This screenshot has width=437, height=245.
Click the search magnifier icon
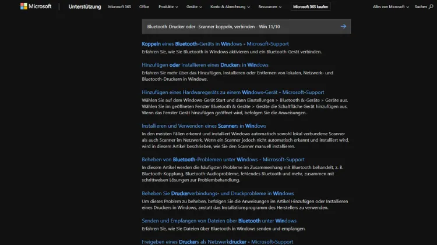point(431,7)
